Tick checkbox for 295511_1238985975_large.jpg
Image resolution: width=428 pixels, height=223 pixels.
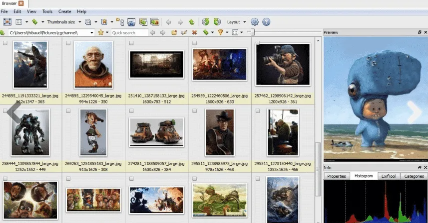point(194,111)
